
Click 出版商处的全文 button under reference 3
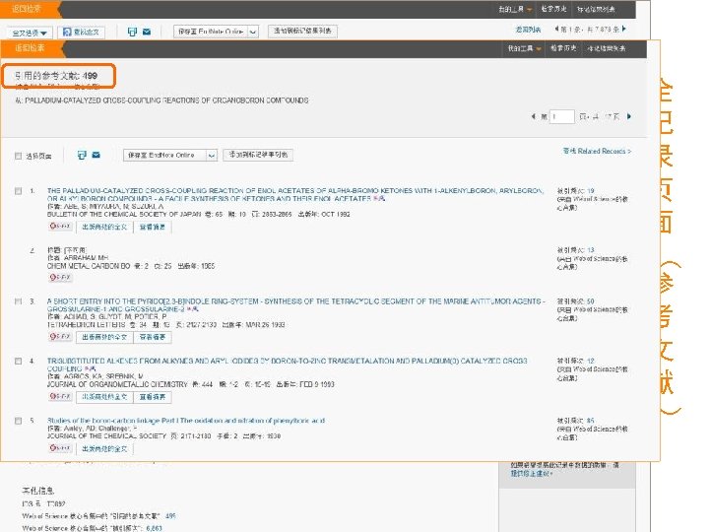coord(104,338)
